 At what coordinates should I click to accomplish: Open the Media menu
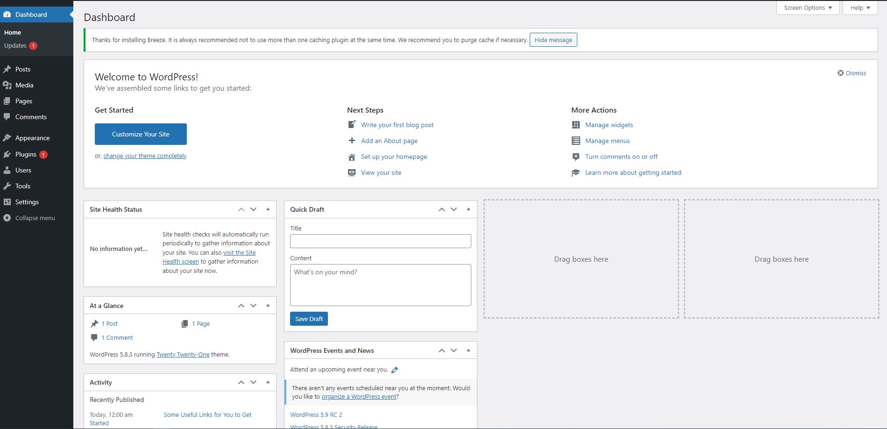(36, 85)
